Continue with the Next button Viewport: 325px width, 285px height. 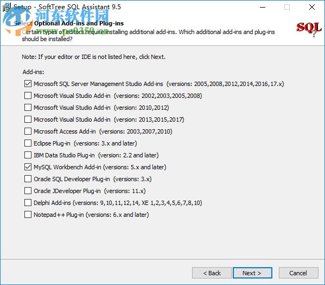(x=252, y=273)
